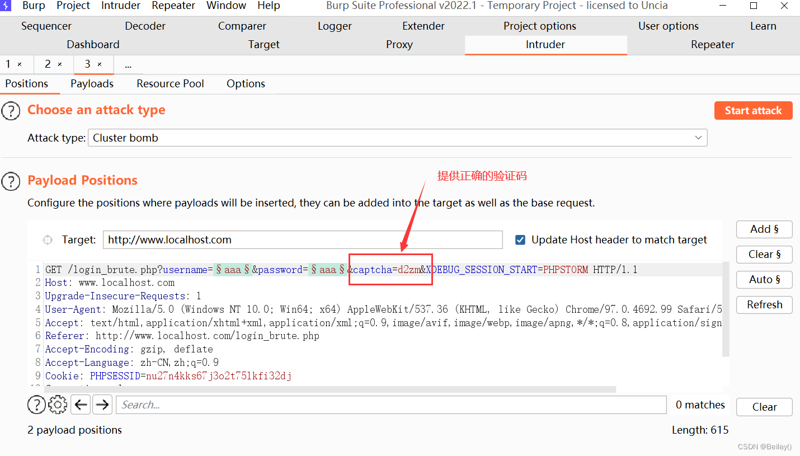Viewport: 800px width, 456px height.
Task: Click the password payload marker §aaa§
Action: (x=328, y=270)
